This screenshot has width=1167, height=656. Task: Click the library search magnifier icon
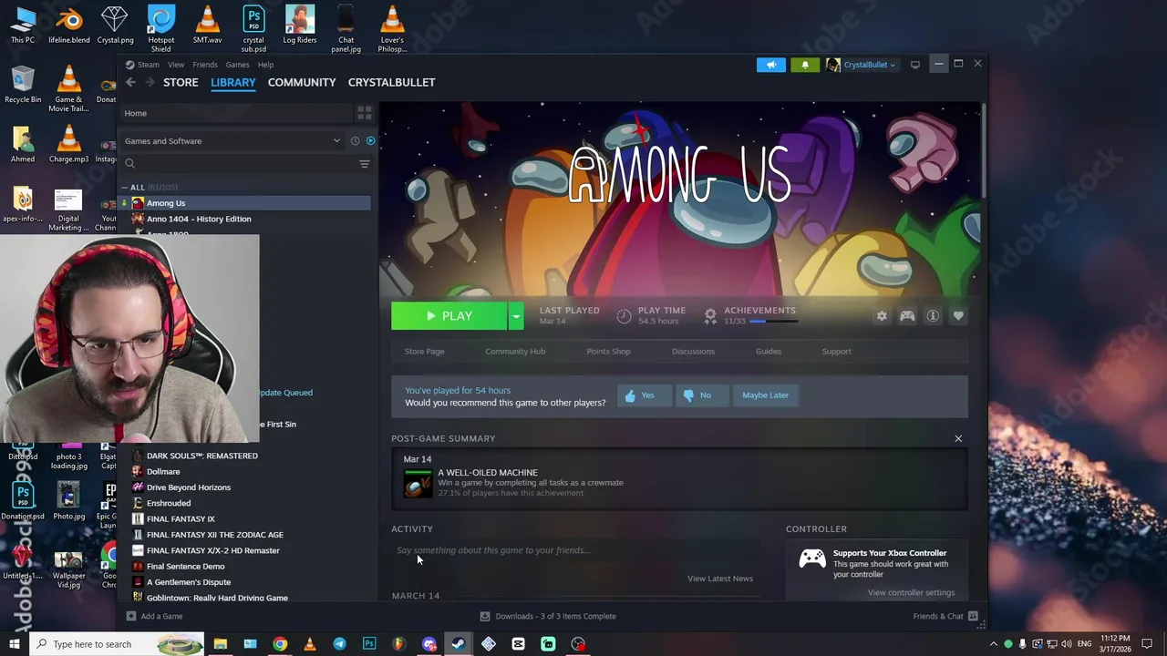(x=129, y=164)
